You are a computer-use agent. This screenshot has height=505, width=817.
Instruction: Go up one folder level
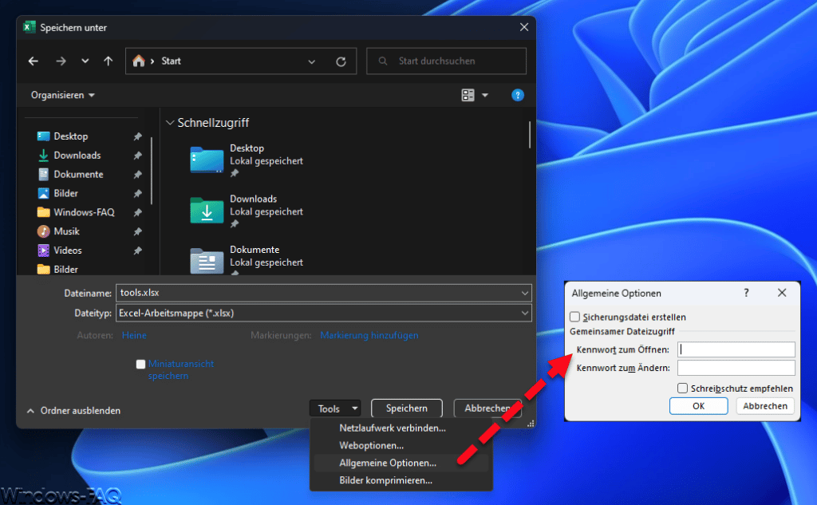pos(108,61)
